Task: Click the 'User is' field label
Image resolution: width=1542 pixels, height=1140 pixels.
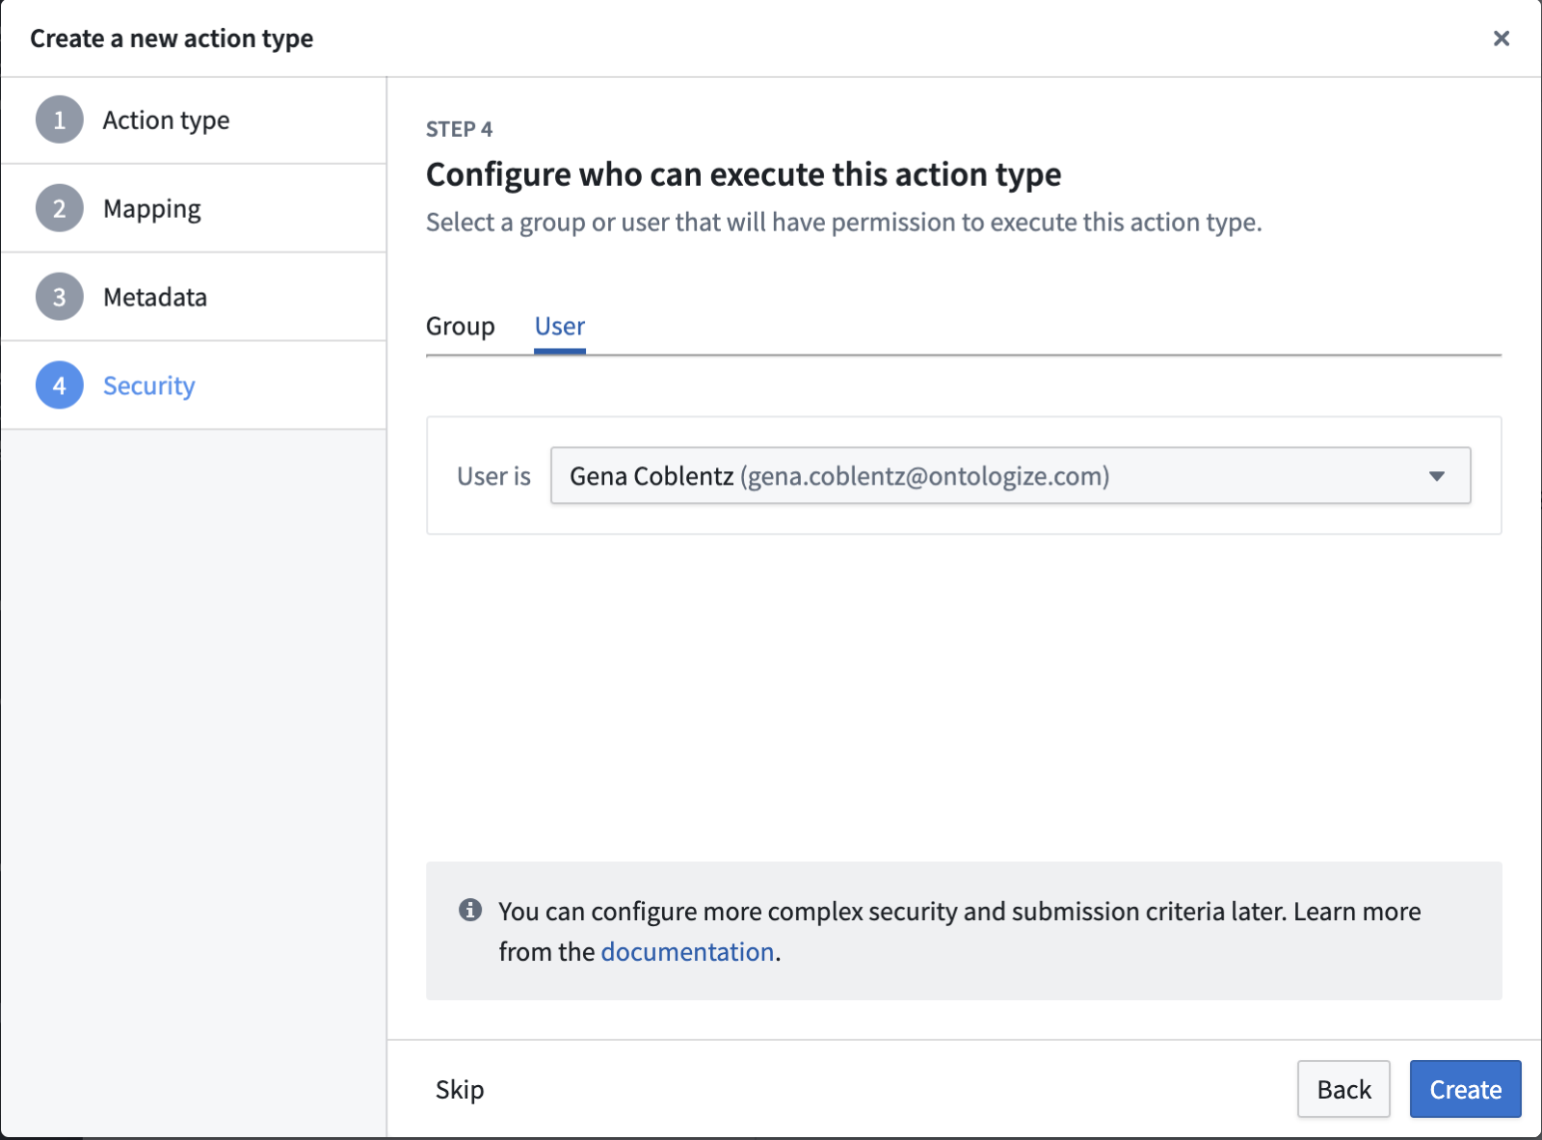Action: click(493, 476)
